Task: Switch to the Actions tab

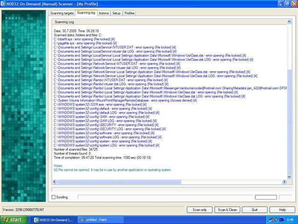Action: point(103,13)
